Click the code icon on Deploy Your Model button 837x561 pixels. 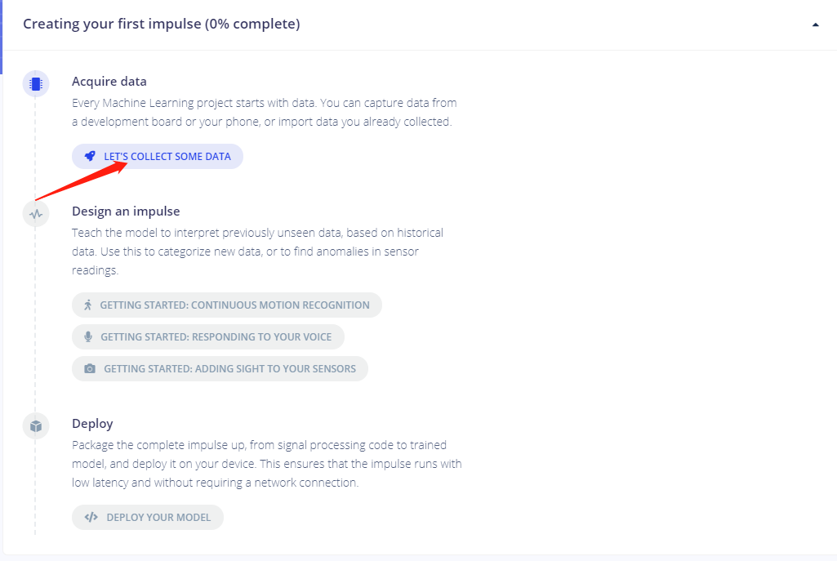(x=90, y=517)
